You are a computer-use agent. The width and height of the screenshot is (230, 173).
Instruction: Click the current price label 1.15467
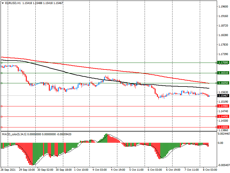(x=223, y=96)
